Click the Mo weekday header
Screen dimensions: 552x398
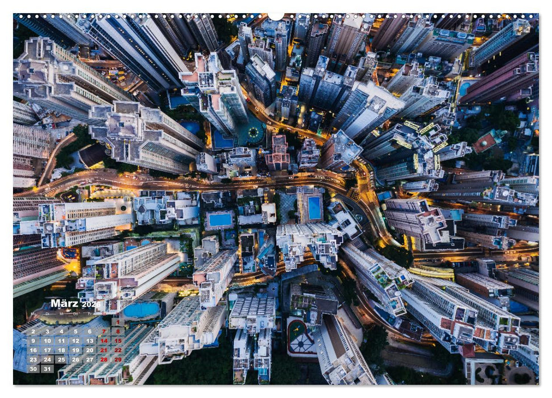tap(34, 313)
